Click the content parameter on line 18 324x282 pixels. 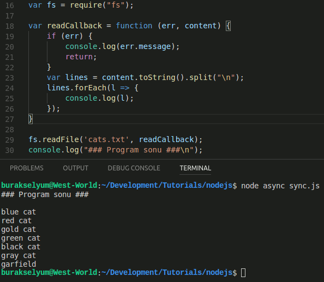pos(200,26)
